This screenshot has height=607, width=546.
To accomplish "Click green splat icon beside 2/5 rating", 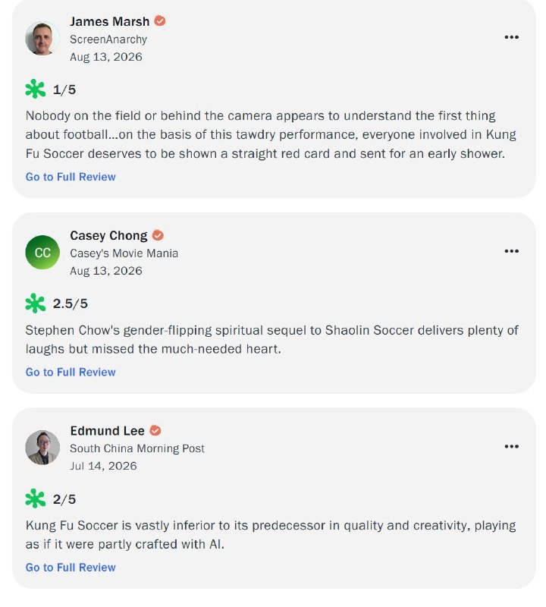I will click(35, 498).
